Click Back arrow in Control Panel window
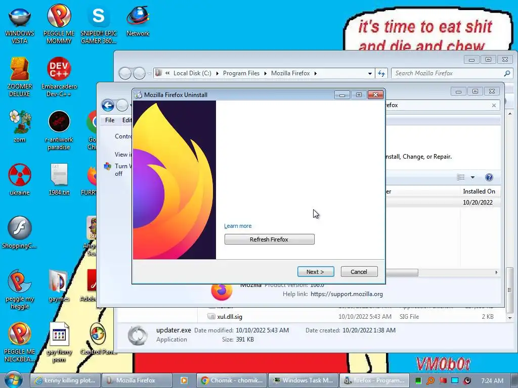This screenshot has height=388, width=518. [x=108, y=105]
